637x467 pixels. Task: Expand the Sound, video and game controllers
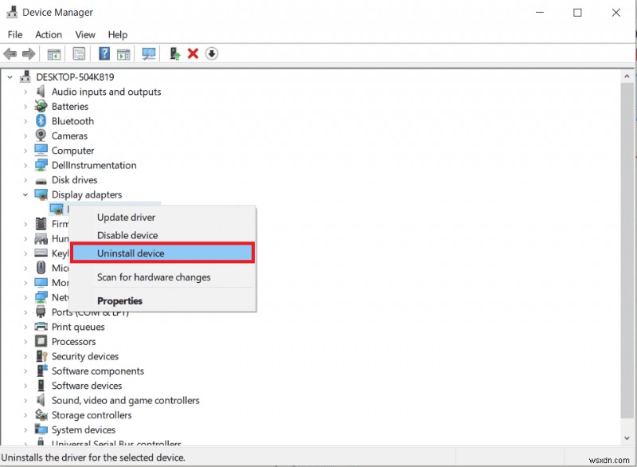click(x=25, y=400)
